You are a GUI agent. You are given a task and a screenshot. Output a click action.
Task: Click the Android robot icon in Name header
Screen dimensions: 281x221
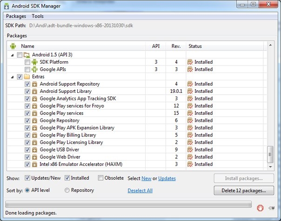point(13,46)
